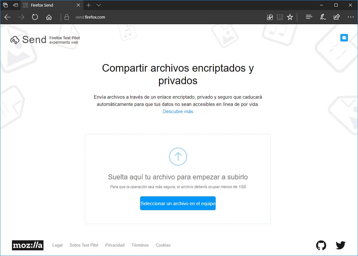
Task: Refresh the page with the reload icon
Action: (x=35, y=17)
